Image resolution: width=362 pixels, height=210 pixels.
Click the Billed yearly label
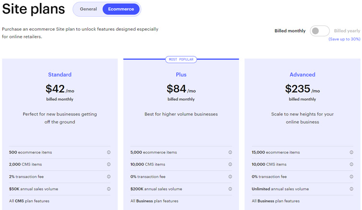[347, 31]
